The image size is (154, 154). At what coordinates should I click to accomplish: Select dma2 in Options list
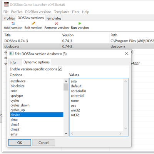pos(37,129)
